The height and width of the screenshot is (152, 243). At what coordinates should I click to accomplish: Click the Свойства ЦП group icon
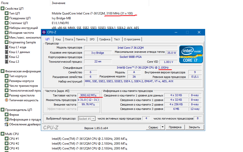(x=3, y=9)
